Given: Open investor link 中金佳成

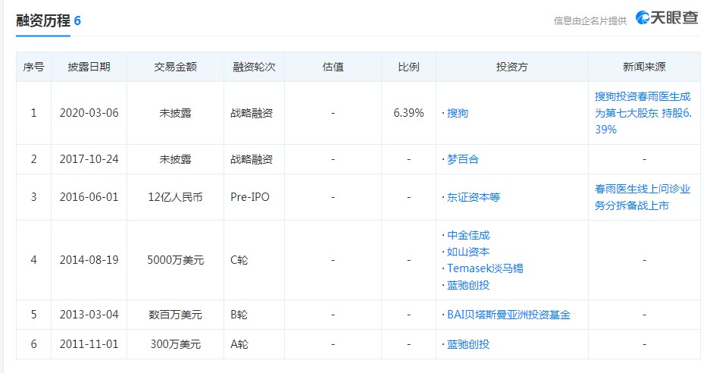Looking at the screenshot, I should [x=468, y=235].
